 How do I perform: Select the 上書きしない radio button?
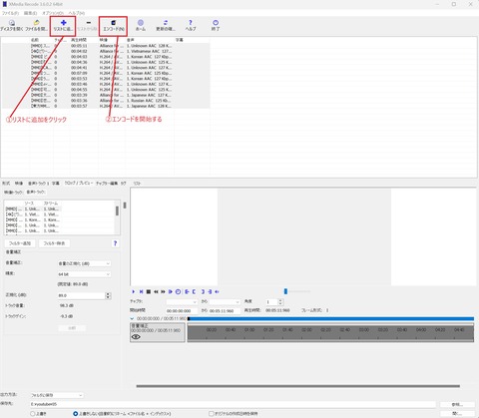point(75,414)
